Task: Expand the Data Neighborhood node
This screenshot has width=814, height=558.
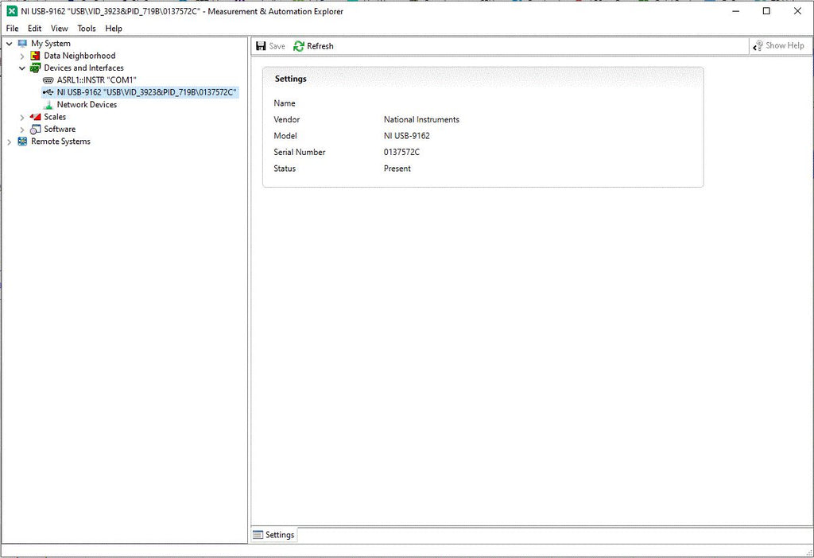Action: pos(22,56)
